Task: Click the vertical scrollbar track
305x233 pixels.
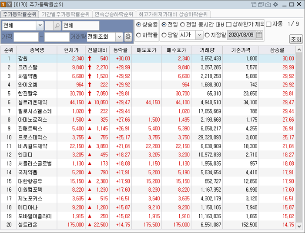Action: click(x=299, y=138)
